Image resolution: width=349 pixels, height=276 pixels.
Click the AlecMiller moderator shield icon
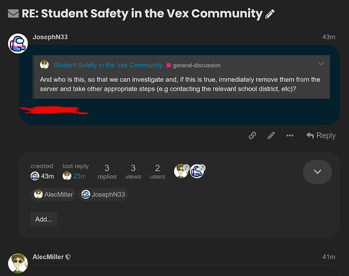click(68, 257)
